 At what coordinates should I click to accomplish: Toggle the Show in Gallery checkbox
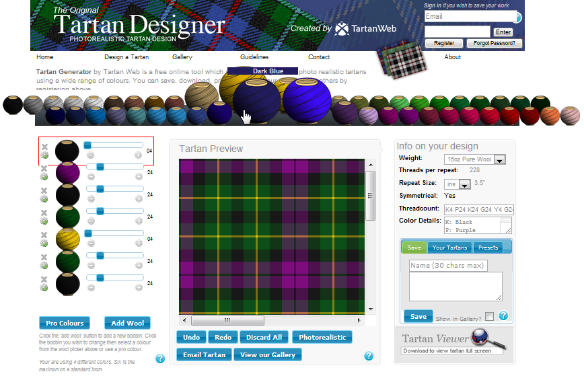(489, 316)
